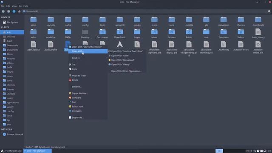Image resolution: width=272 pixels, height=153 pixels.
Task: Choose Create Archive...
Action: [x=88, y=93]
